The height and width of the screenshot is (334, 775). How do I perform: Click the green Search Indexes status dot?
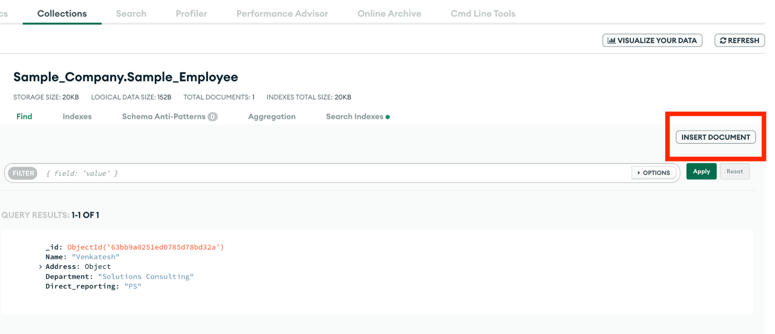(388, 117)
